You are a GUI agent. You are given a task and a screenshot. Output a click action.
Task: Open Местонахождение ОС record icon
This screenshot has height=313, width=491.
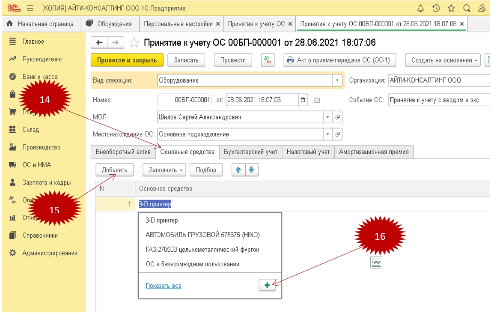[338, 134]
